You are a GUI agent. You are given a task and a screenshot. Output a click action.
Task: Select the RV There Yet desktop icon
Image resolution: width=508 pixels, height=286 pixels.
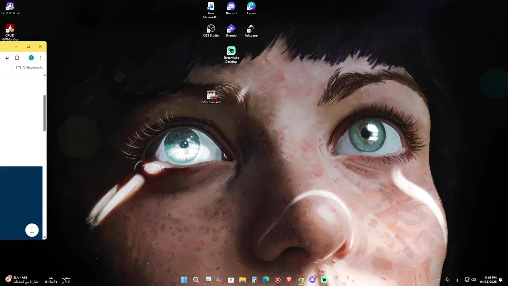coord(211,97)
